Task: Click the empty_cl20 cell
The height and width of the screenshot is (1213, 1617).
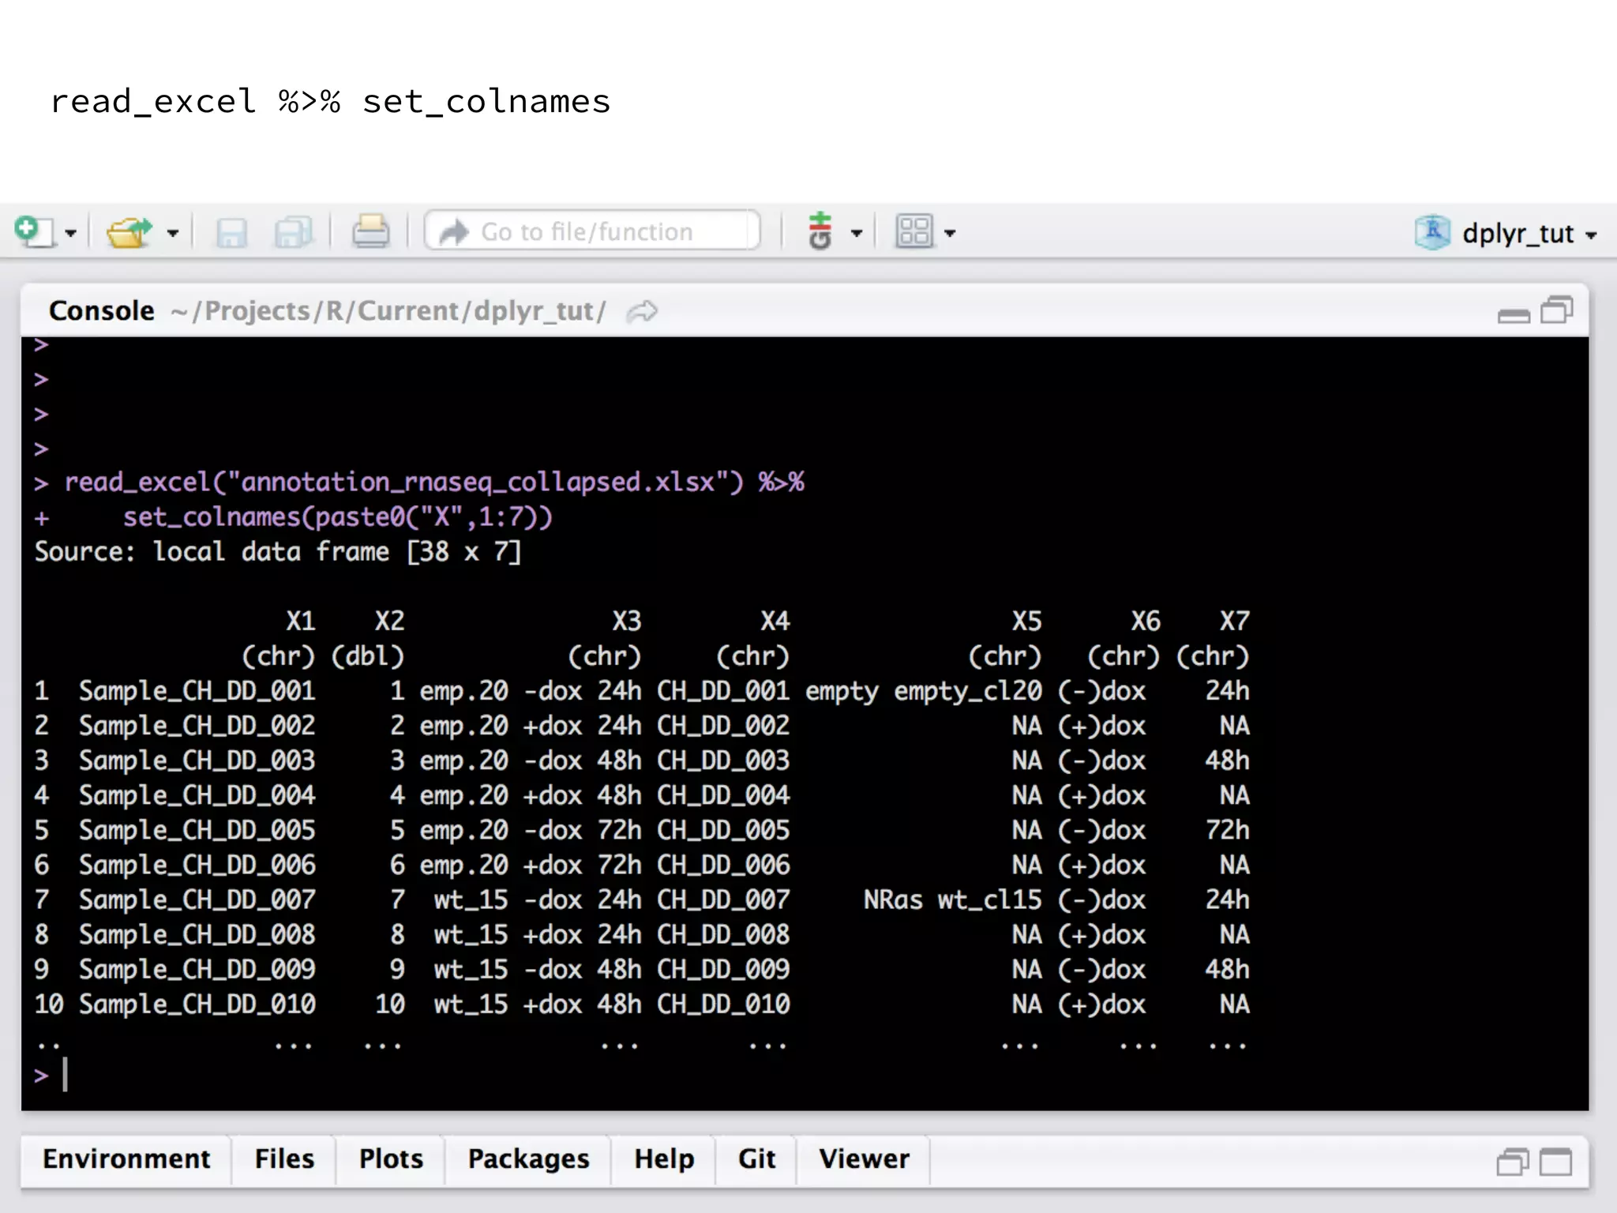Action: (967, 691)
